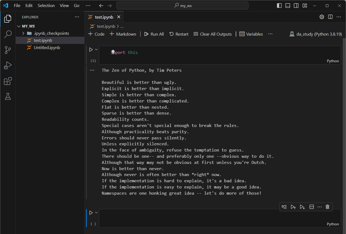Open editor More Actions ellipsis
The image size is (346, 234).
339,17
